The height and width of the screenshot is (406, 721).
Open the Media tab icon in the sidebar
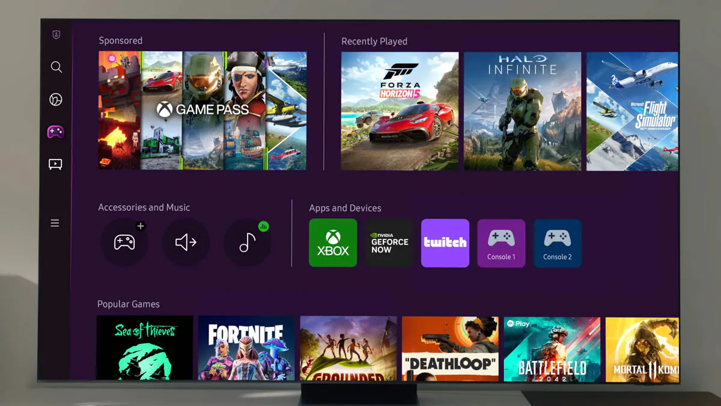pos(55,164)
